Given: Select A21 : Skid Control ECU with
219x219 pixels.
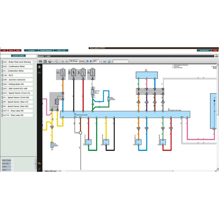Looking at the screenshot, I should pos(17,89).
